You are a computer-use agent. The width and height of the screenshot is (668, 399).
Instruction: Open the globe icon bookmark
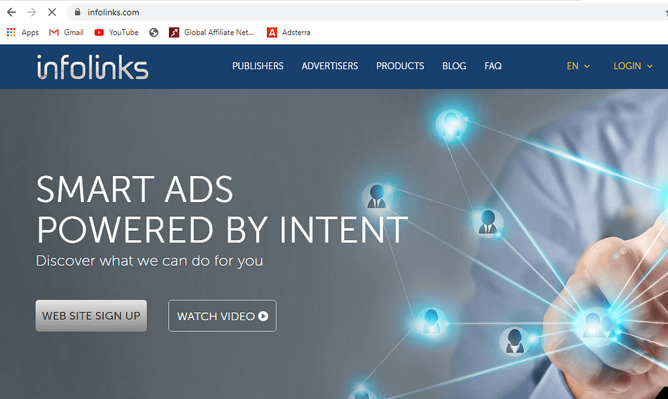[x=154, y=33]
